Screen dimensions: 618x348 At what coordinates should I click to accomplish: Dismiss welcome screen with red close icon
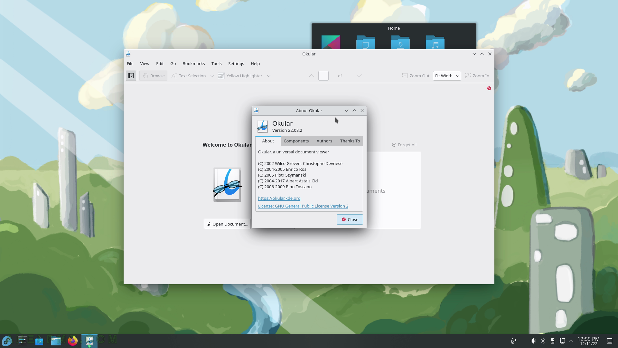point(489,88)
